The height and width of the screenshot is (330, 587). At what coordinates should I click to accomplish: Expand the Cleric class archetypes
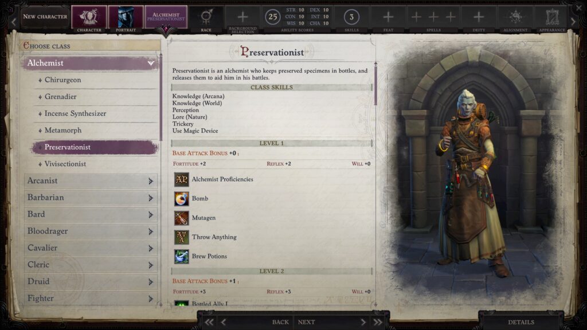click(151, 265)
